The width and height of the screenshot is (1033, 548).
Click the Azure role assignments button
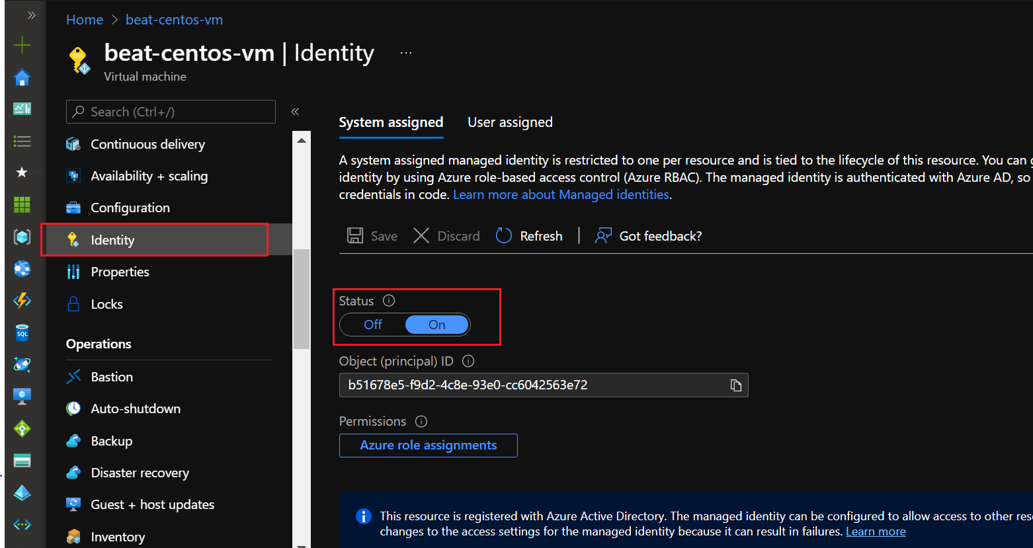[x=428, y=446]
